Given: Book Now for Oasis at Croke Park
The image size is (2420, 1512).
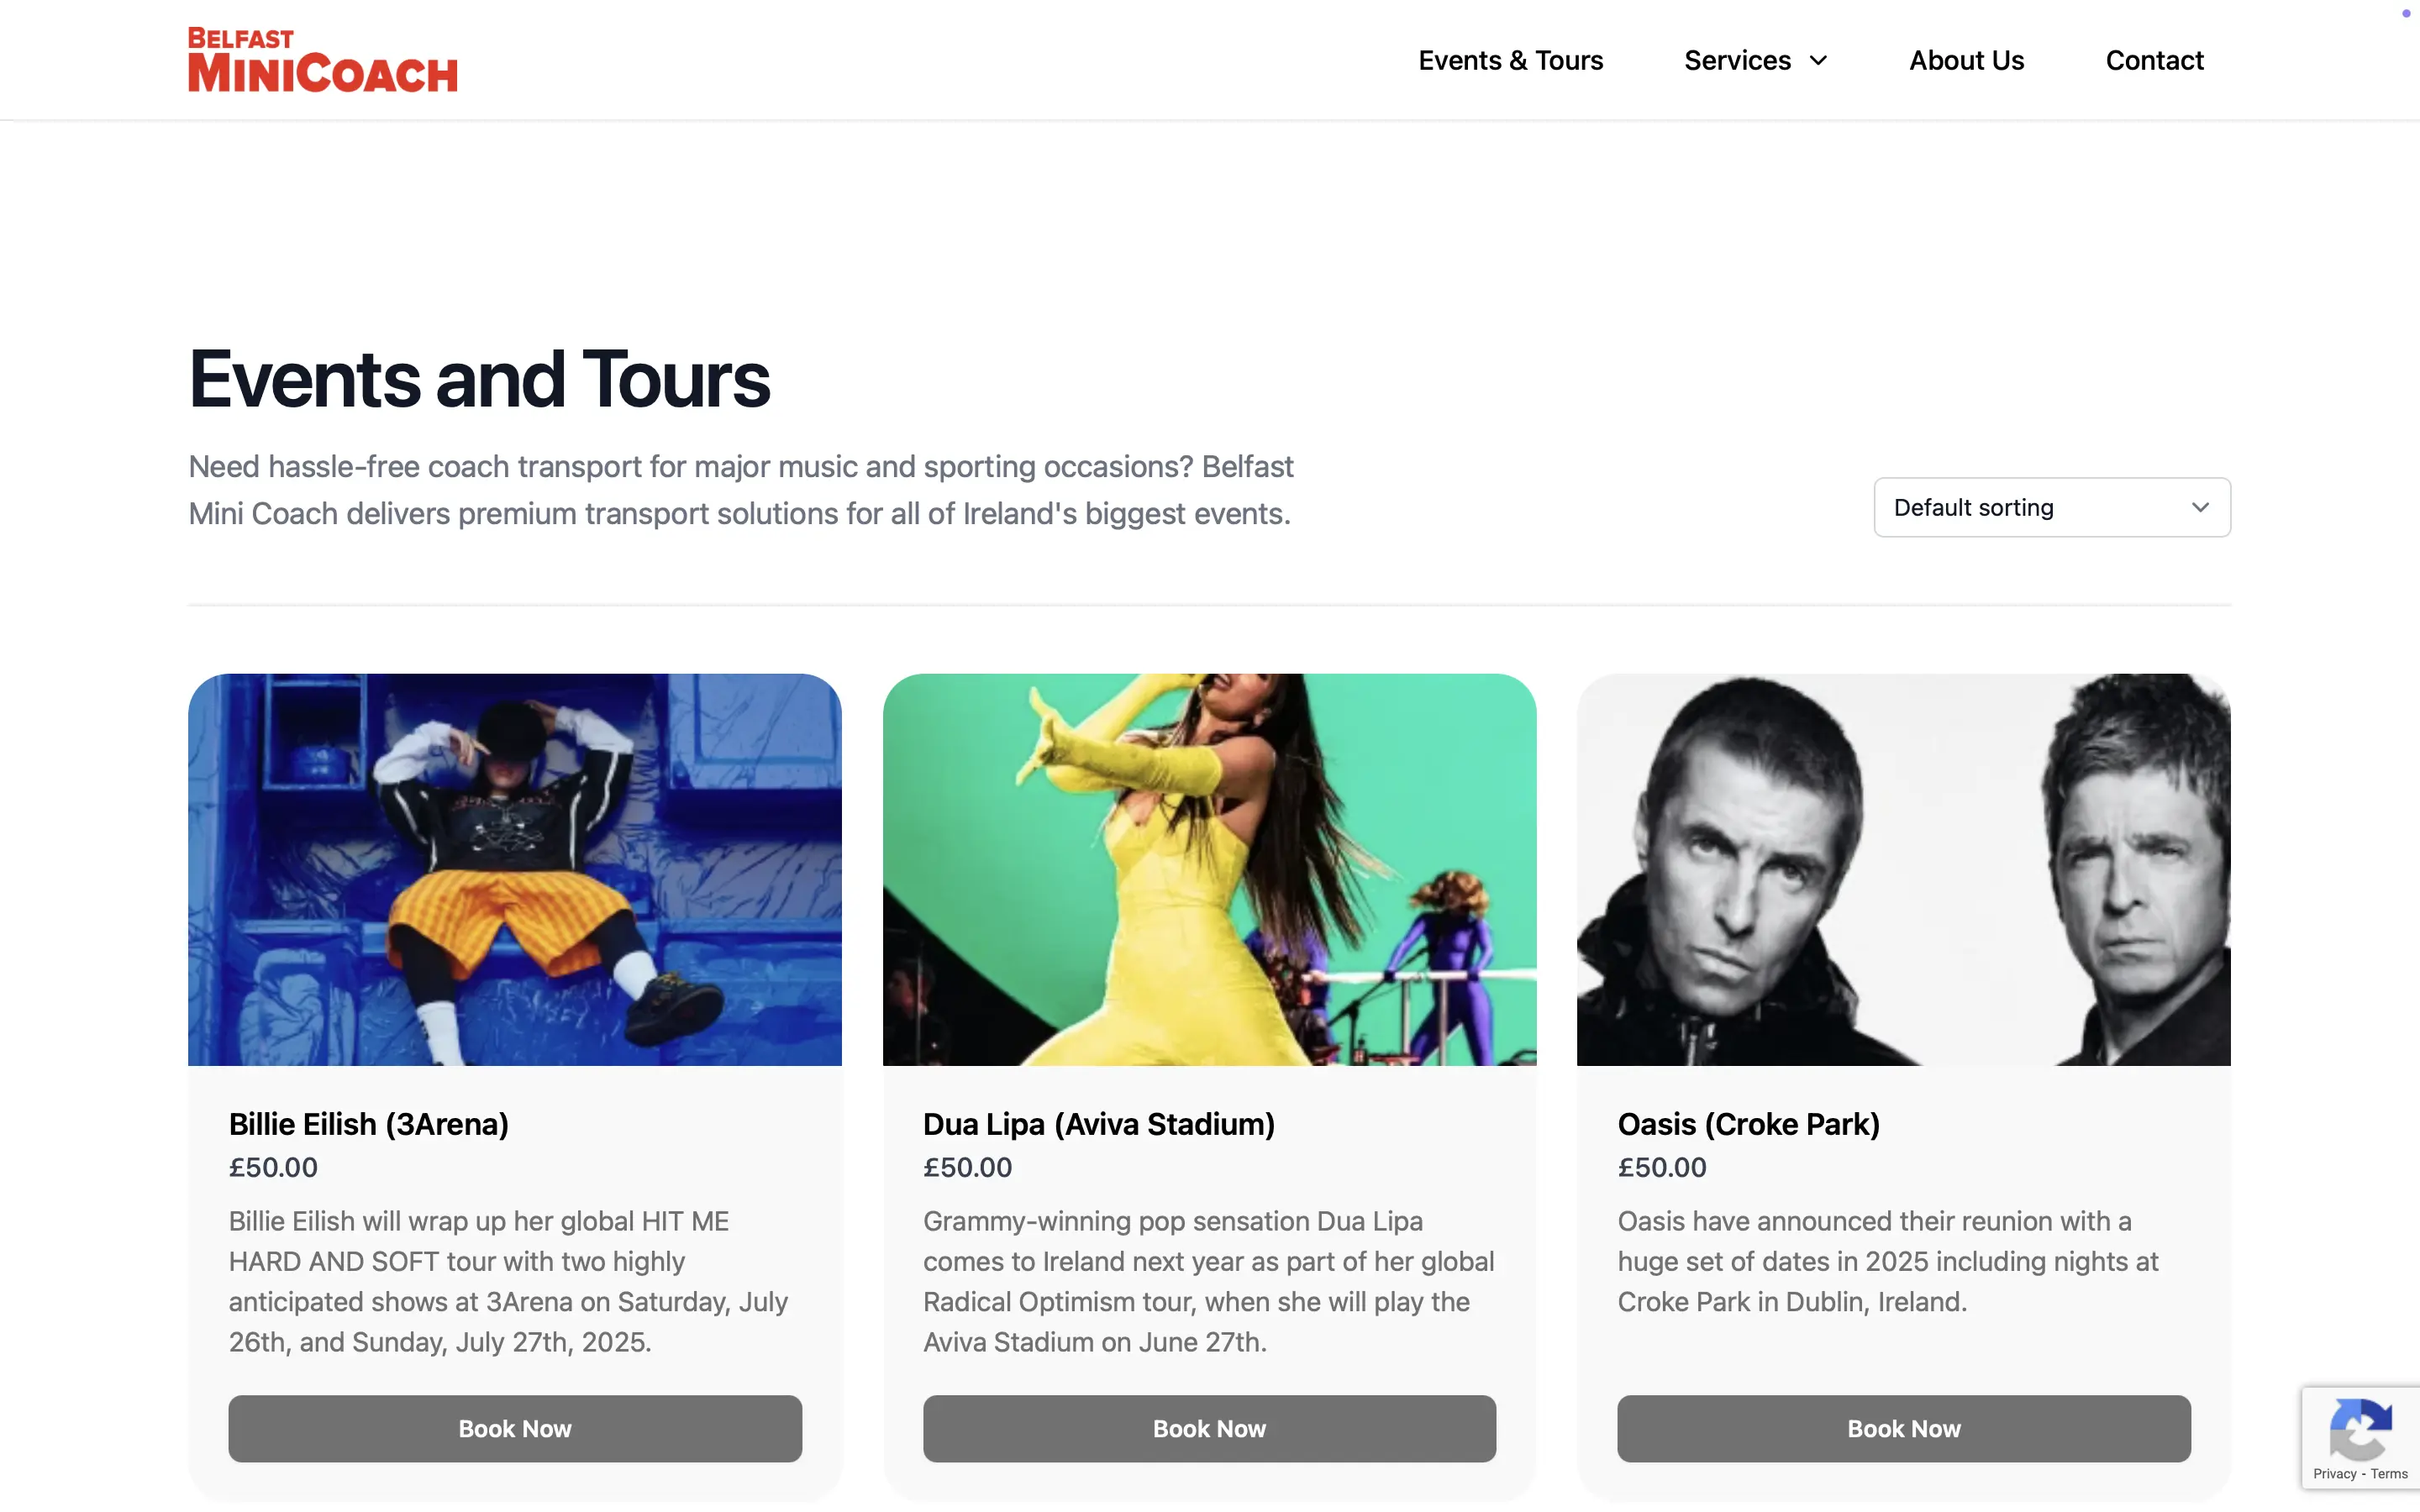Looking at the screenshot, I should click(x=1902, y=1428).
